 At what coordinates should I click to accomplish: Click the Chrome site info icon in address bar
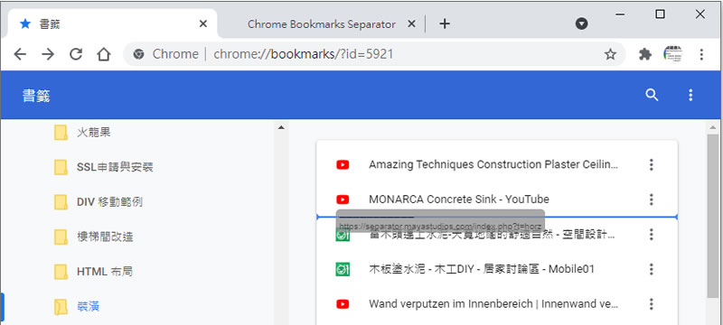tap(138, 54)
